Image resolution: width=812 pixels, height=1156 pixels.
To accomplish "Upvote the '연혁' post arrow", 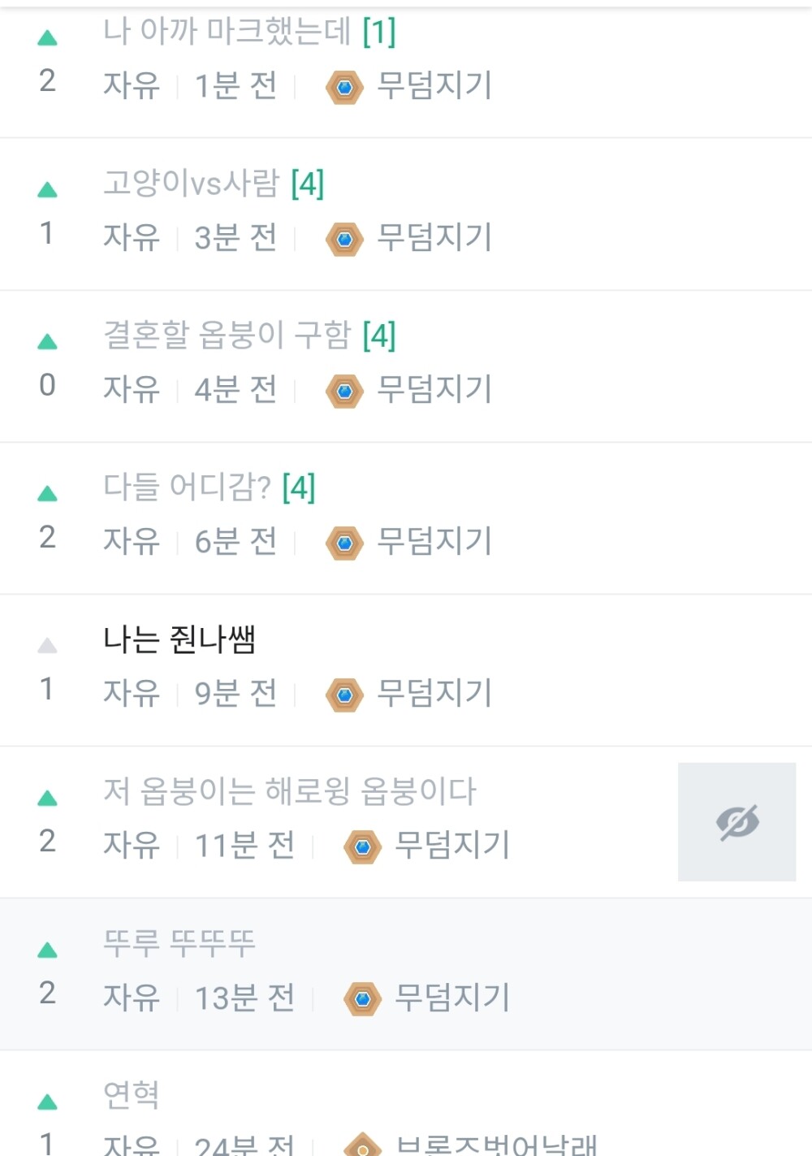I will pos(47,1102).
